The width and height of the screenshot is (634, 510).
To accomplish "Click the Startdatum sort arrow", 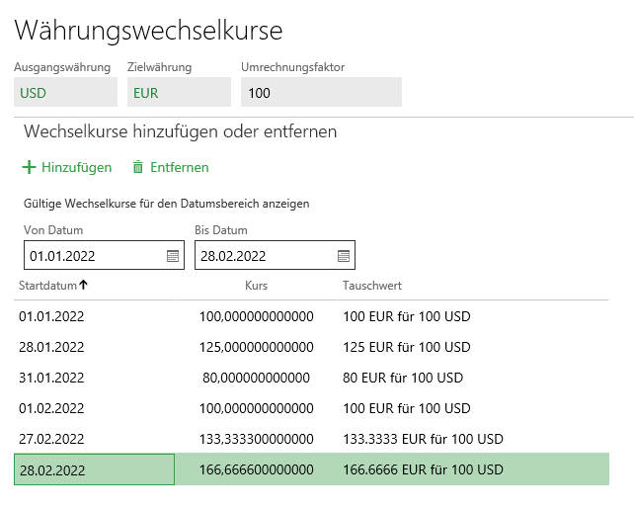I will pos(84,286).
